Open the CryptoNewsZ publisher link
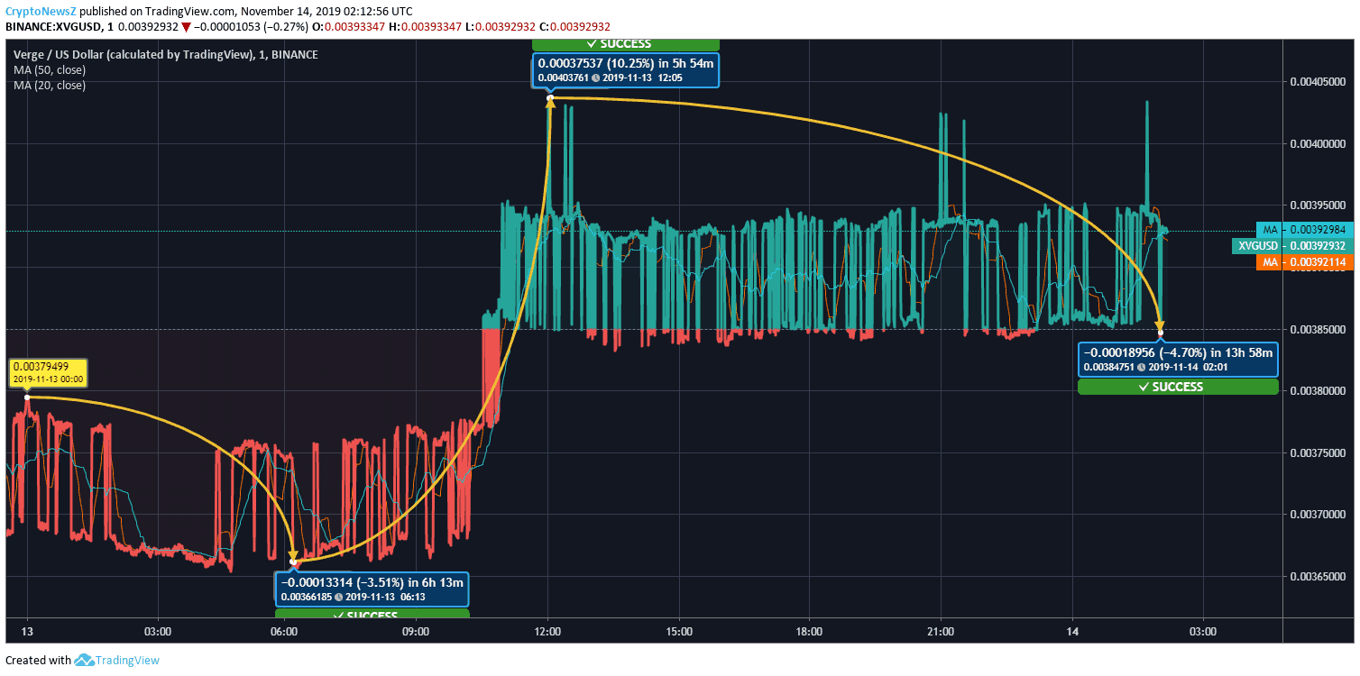The height and width of the screenshot is (676, 1360). pos(41,11)
